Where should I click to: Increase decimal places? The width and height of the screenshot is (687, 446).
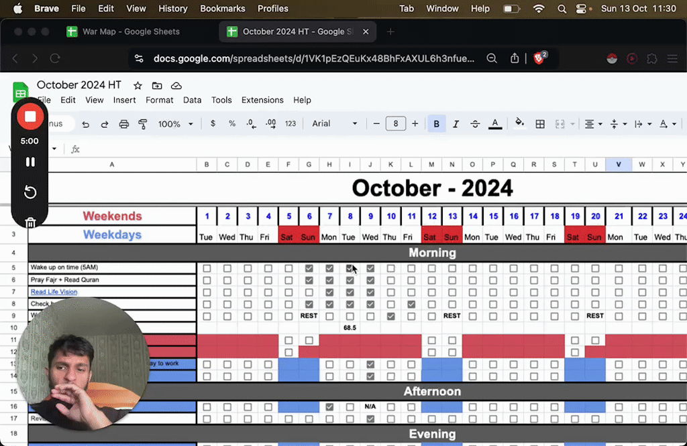coord(271,124)
